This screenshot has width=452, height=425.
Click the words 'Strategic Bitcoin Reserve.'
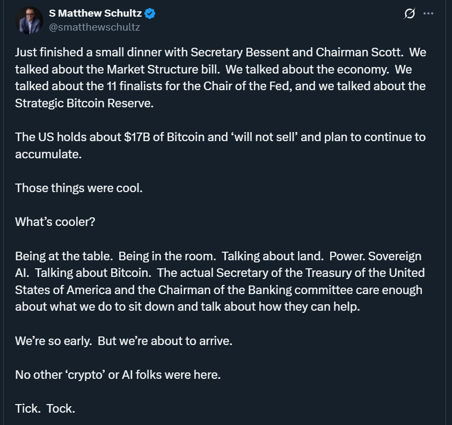84,103
